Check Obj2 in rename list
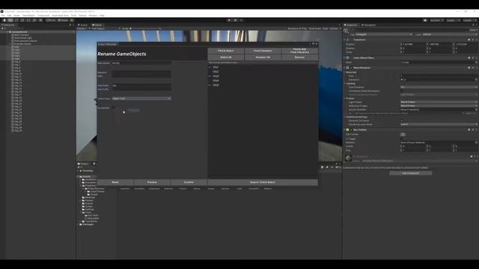Viewport: 479px width, 269px height. pyautogui.click(x=210, y=72)
